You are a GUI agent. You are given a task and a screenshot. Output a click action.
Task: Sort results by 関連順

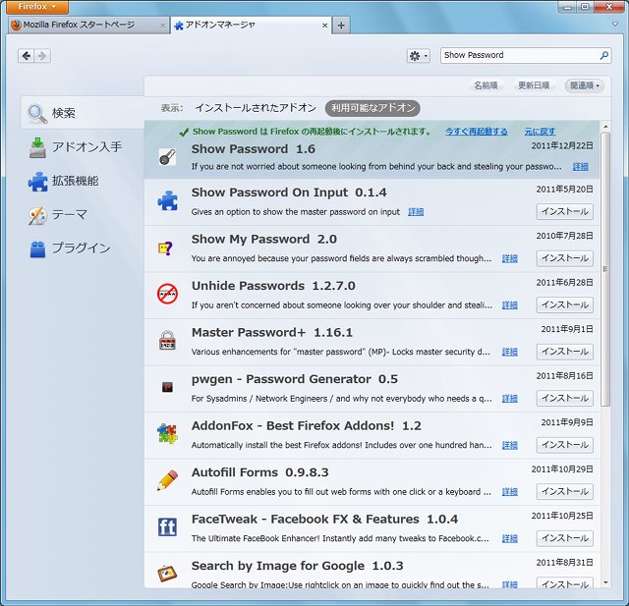(x=585, y=85)
